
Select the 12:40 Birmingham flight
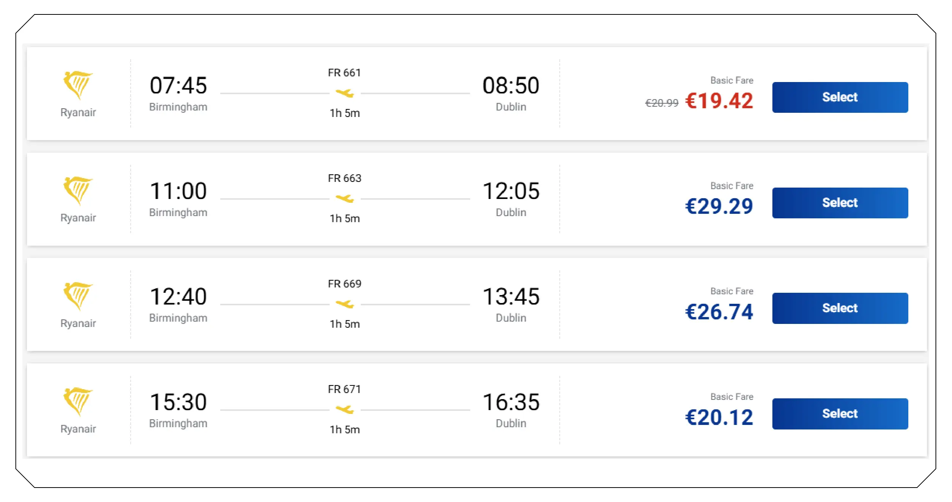click(840, 308)
